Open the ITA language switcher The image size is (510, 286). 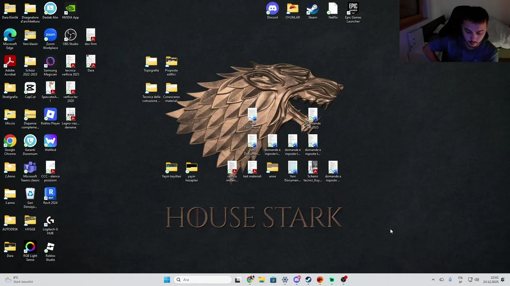(460, 280)
